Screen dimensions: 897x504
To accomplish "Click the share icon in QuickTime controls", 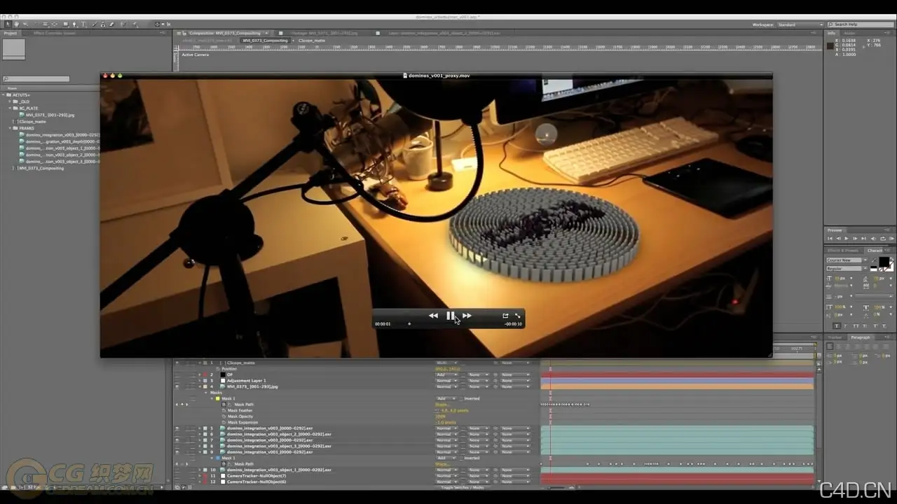I will 505,316.
